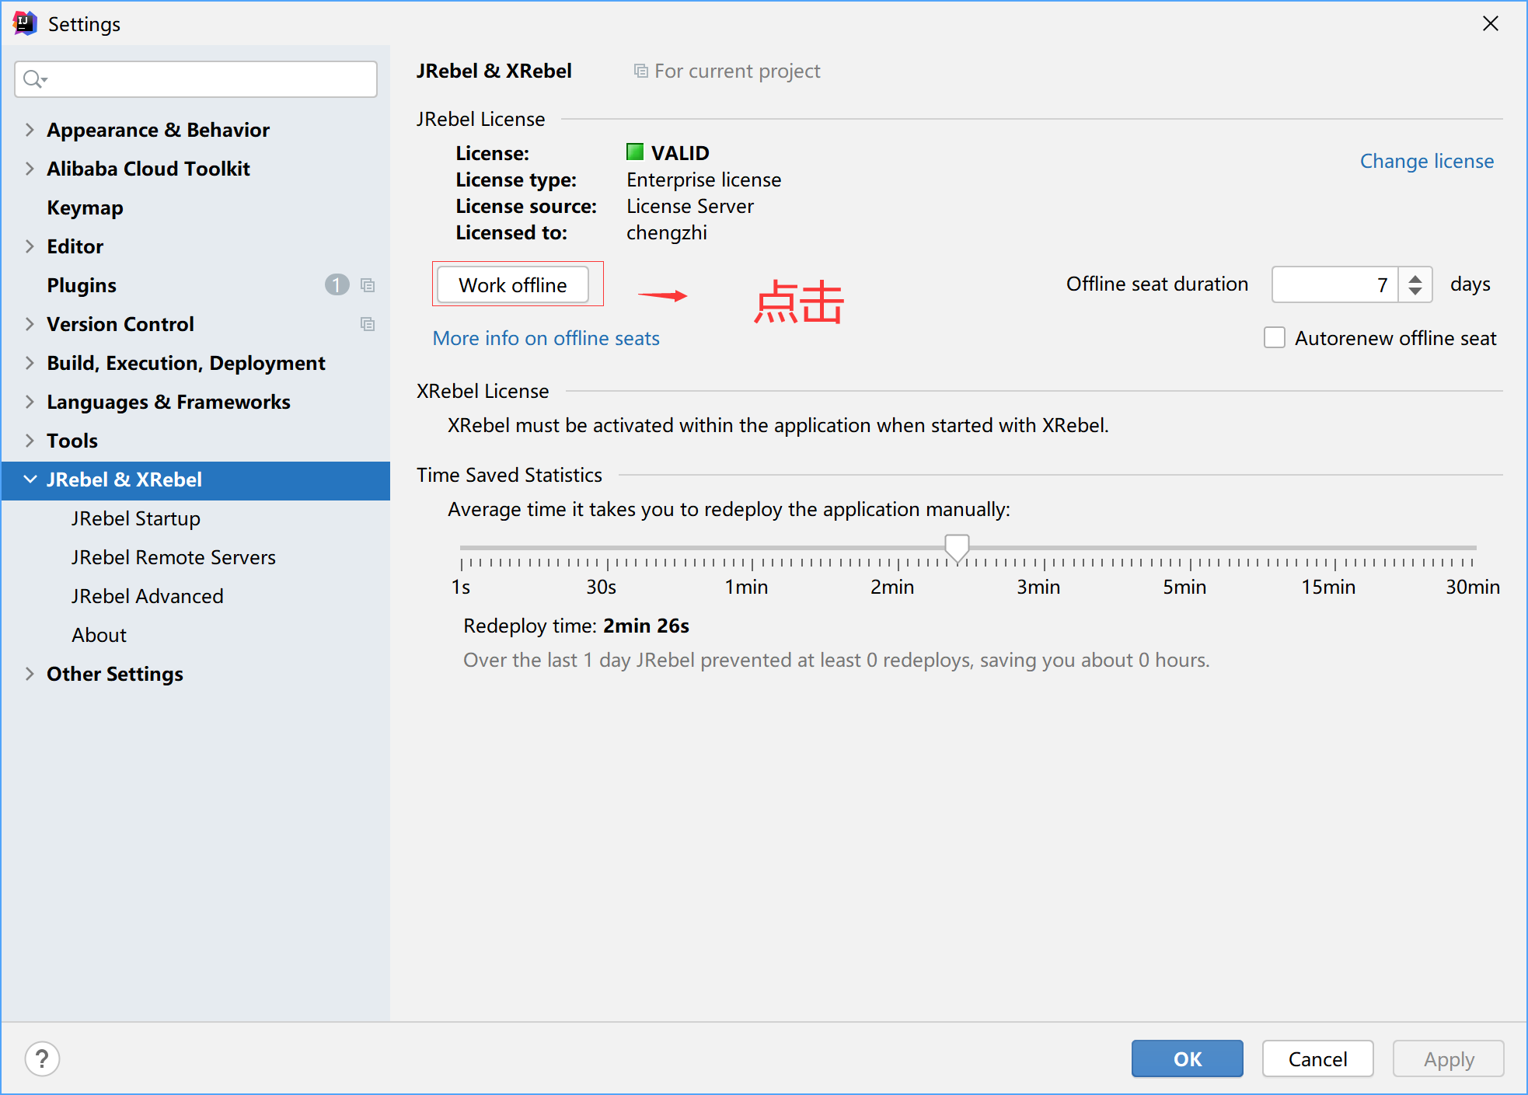Image resolution: width=1528 pixels, height=1095 pixels.
Task: Expand Build, Execution, Deployment node
Action: pyautogui.click(x=30, y=363)
